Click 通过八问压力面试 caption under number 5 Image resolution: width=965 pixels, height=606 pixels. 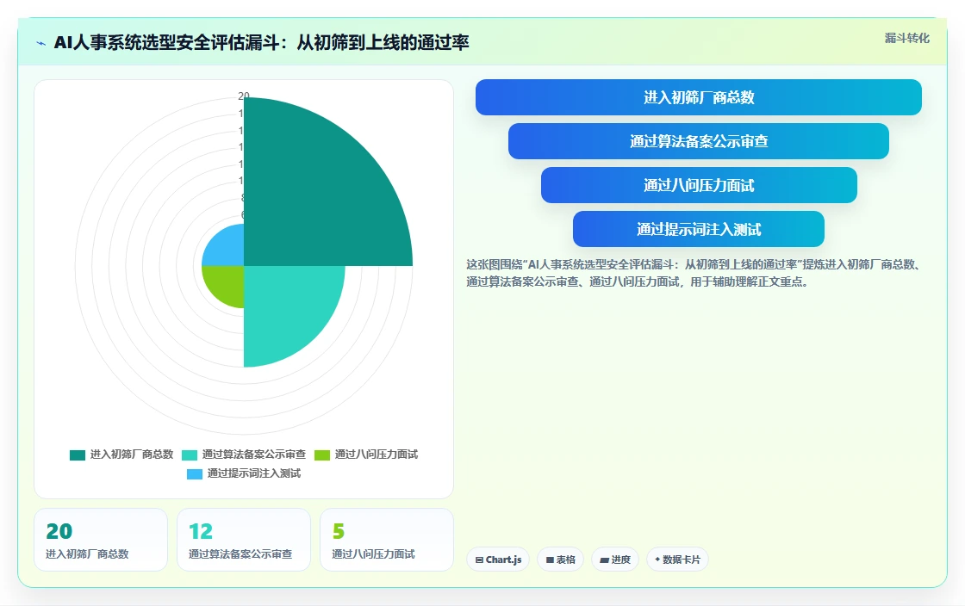pos(373,553)
